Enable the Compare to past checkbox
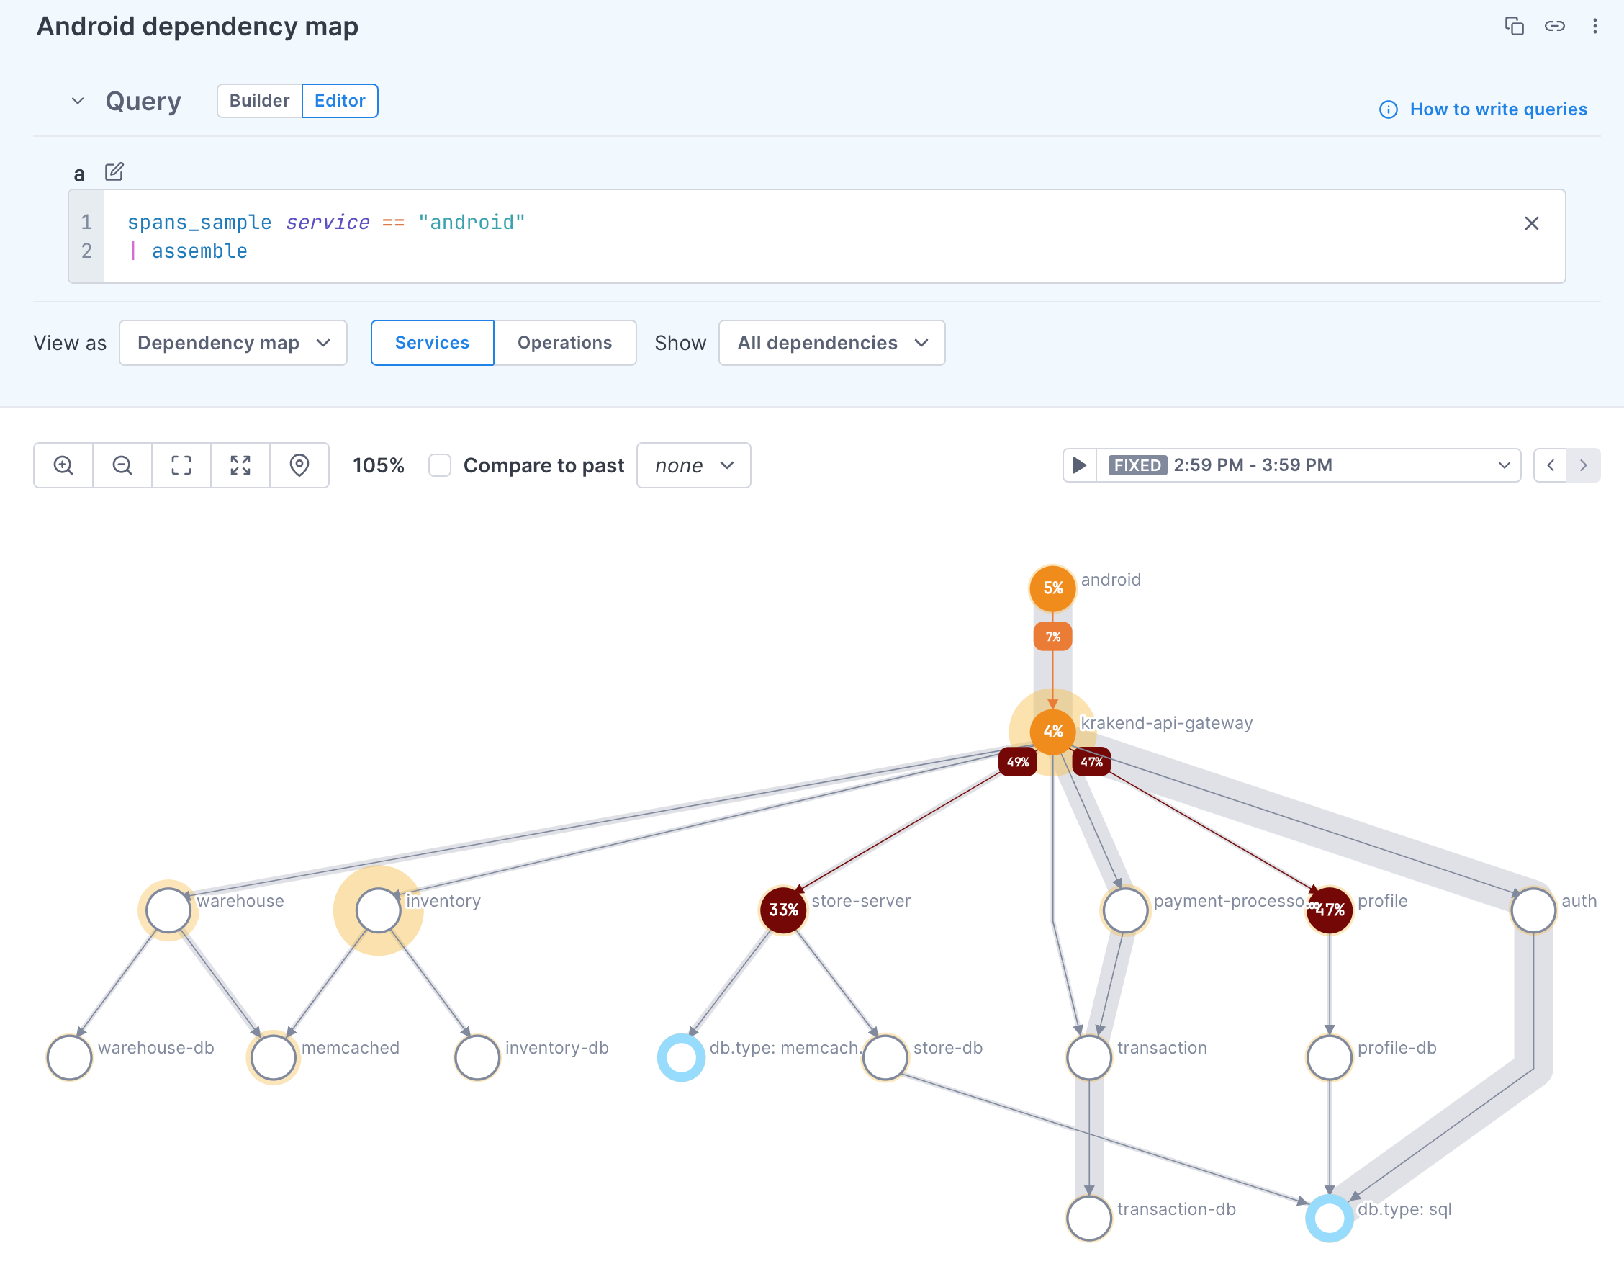Screen dimensions: 1624x1269 439,465
